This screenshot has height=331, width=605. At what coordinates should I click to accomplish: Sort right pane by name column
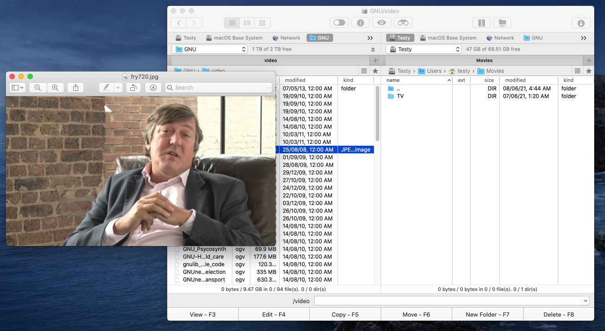tap(419, 80)
